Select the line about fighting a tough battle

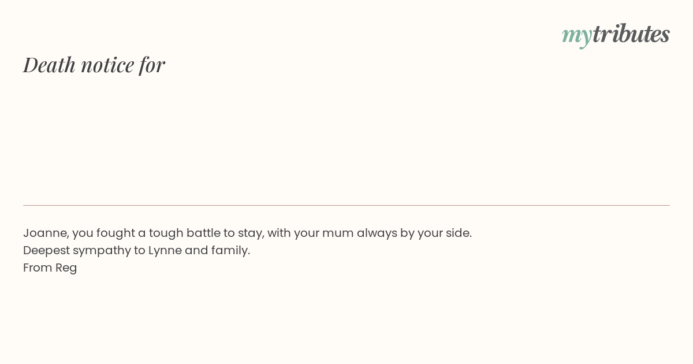tap(247, 233)
